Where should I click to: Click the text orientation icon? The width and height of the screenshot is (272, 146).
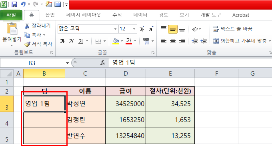pyautogui.click(x=195, y=29)
